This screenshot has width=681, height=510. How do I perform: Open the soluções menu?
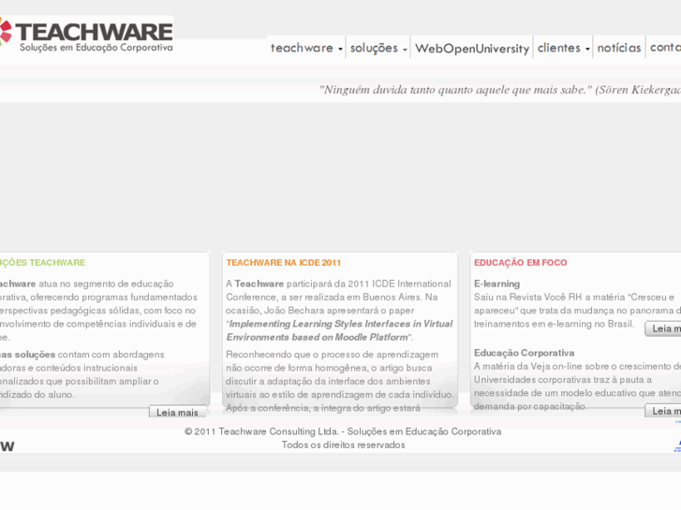(x=374, y=48)
